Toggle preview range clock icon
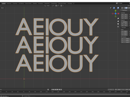Screen dimensions: 130x97 coord(116,89)
